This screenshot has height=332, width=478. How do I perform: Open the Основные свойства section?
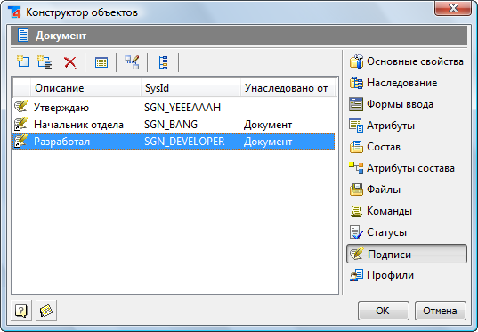[x=407, y=61]
